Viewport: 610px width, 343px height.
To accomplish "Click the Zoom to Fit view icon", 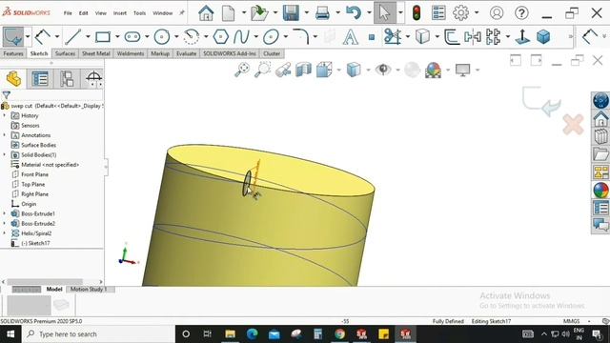I will 242,70.
